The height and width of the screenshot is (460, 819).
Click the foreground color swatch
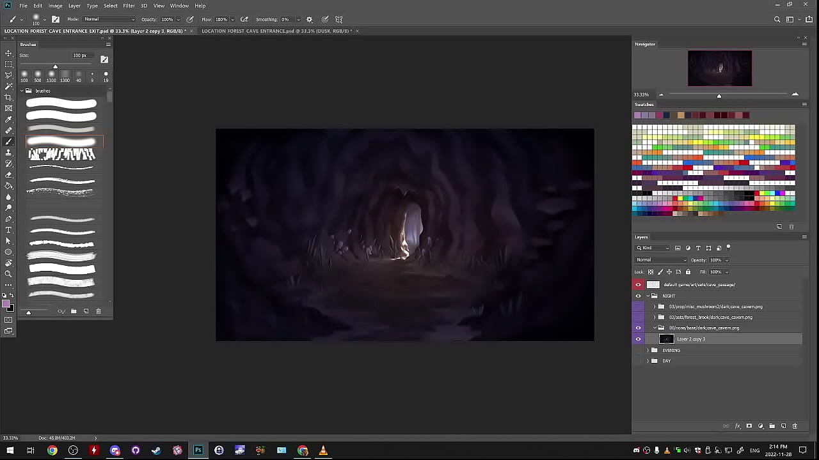pos(6,304)
